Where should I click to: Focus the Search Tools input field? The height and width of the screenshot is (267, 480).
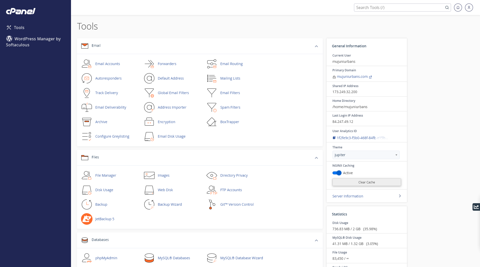pos(399,8)
